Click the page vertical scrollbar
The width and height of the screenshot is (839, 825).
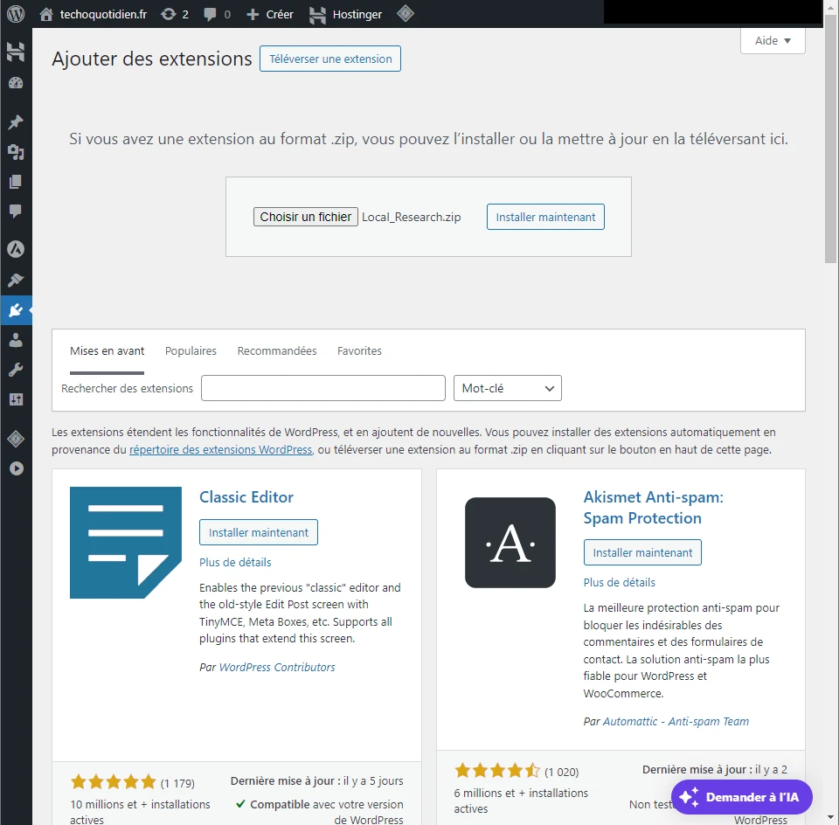830,140
